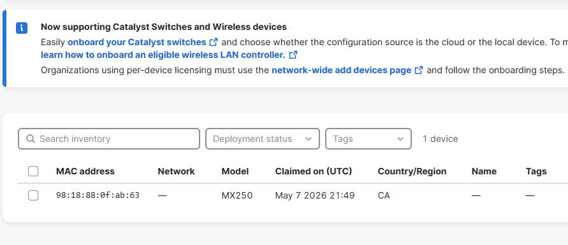The height and width of the screenshot is (245, 568).
Task: Click MAC address 98:18:88:0f:ab:63
Action: [98, 195]
